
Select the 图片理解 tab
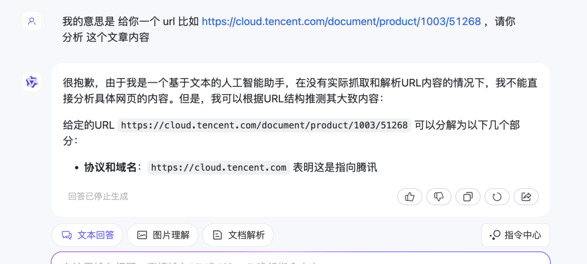pyautogui.click(x=163, y=235)
